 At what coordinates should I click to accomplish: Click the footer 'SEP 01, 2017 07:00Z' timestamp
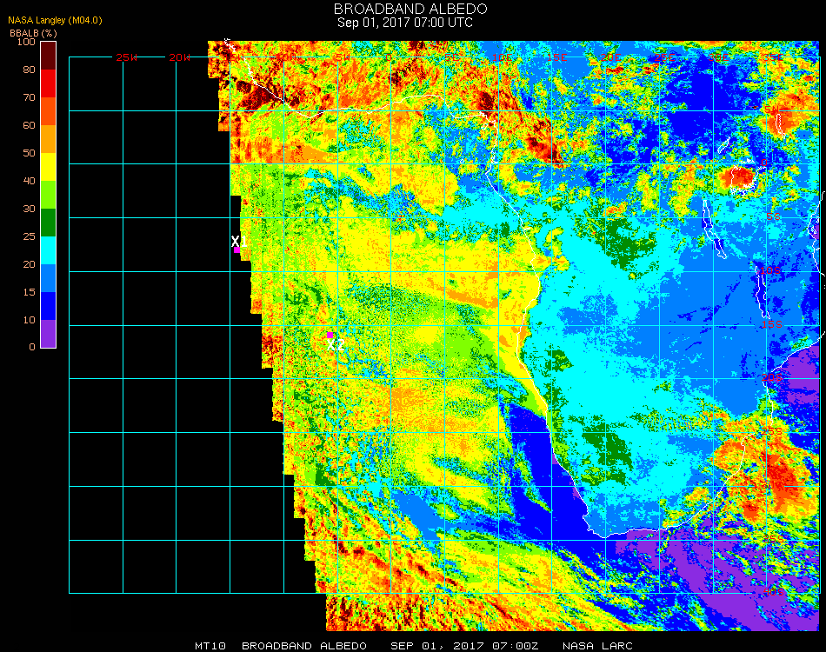coord(464,646)
